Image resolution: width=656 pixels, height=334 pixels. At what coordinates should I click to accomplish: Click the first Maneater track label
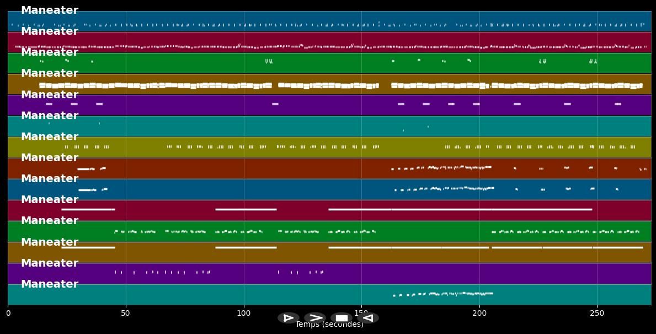pos(49,10)
